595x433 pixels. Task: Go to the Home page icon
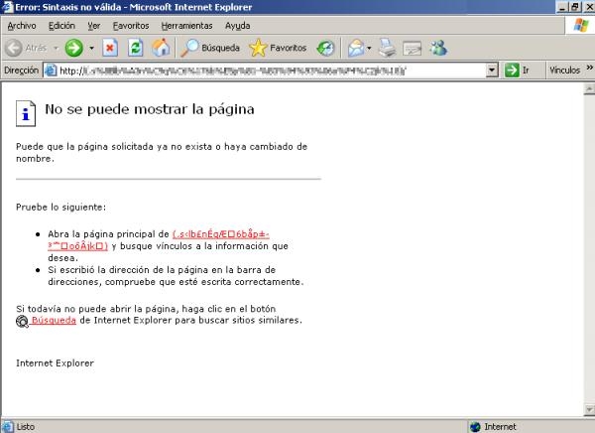coord(161,48)
